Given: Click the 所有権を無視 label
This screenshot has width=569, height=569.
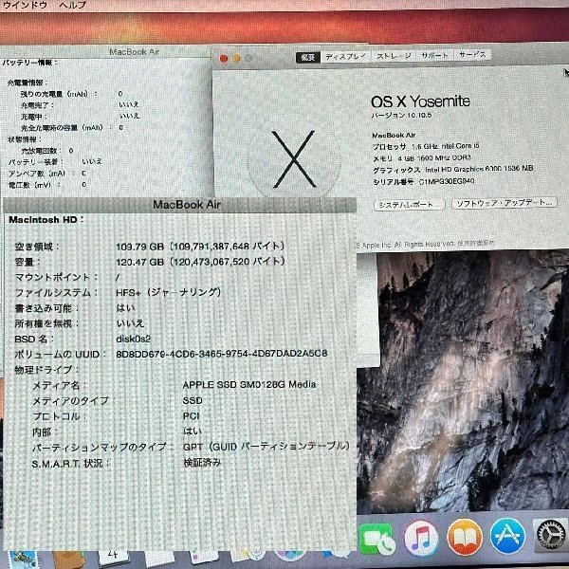Looking at the screenshot, I should tap(46, 323).
